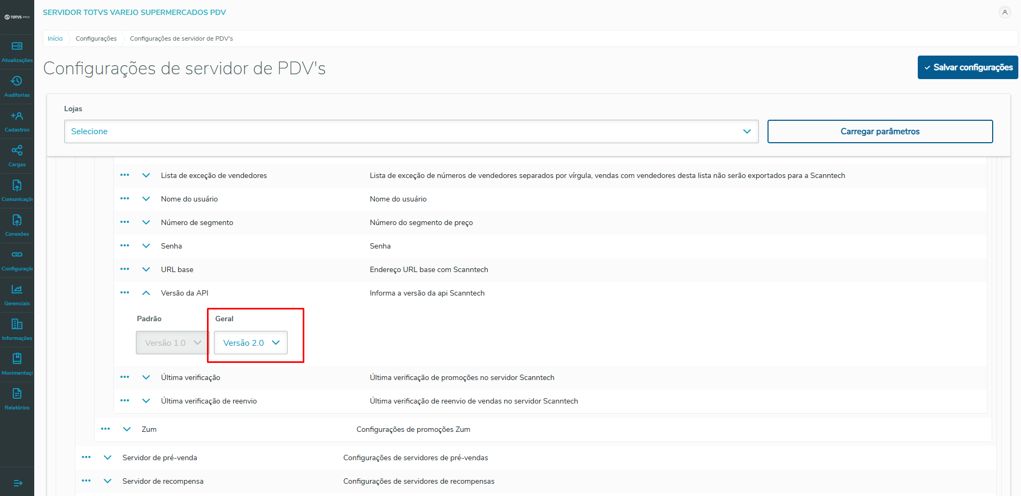The height and width of the screenshot is (496, 1021).
Task: Expand Lista de exceção de vendedores row
Action: tap(146, 175)
